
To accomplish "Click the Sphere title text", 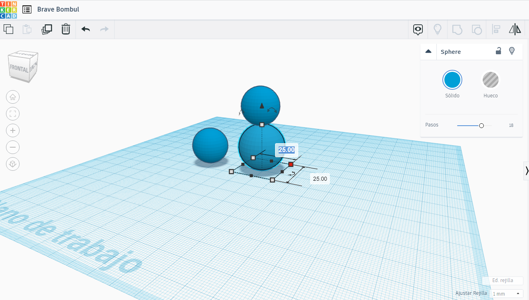I will pyautogui.click(x=451, y=52).
